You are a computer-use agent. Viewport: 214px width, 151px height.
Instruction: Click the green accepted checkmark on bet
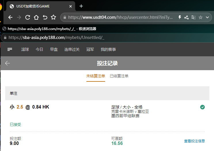202,107
